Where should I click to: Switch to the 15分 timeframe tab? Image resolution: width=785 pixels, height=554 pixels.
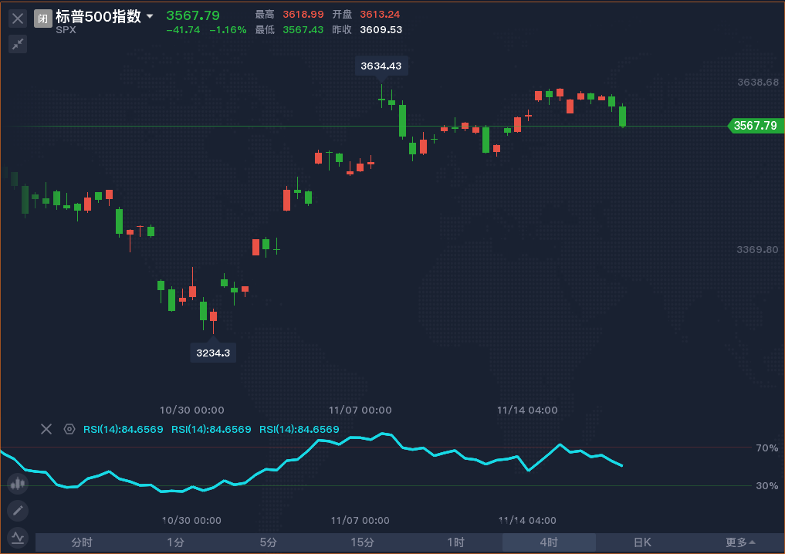tap(362, 542)
